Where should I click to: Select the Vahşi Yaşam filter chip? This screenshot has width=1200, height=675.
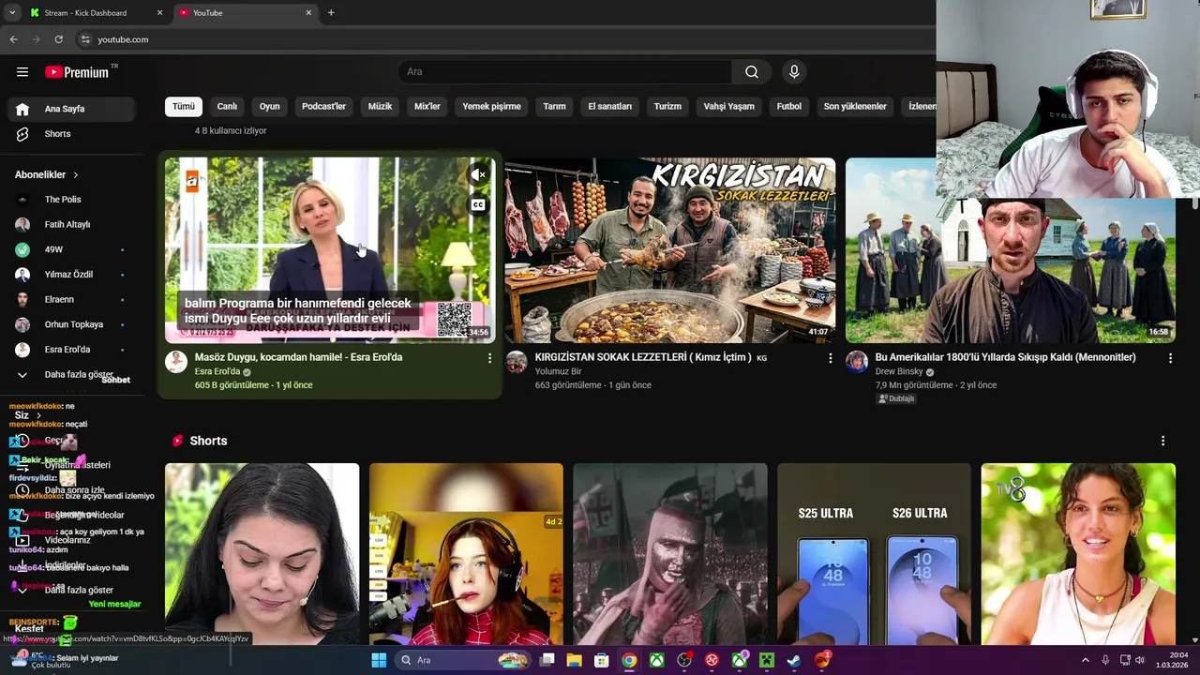728,106
